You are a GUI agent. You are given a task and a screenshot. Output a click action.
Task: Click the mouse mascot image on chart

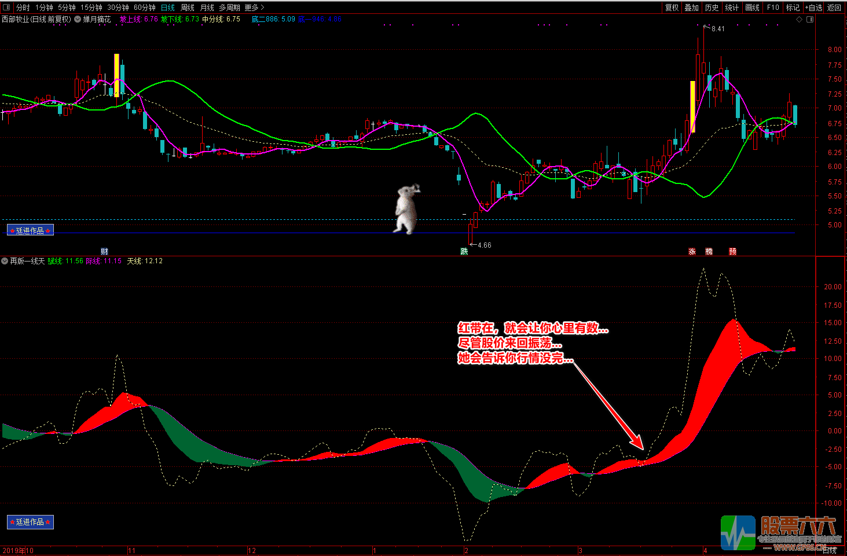407,209
